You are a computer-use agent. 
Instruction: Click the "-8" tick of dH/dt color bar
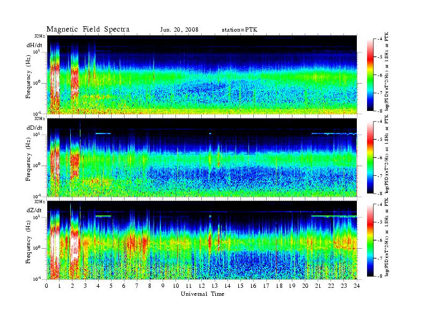point(380,111)
